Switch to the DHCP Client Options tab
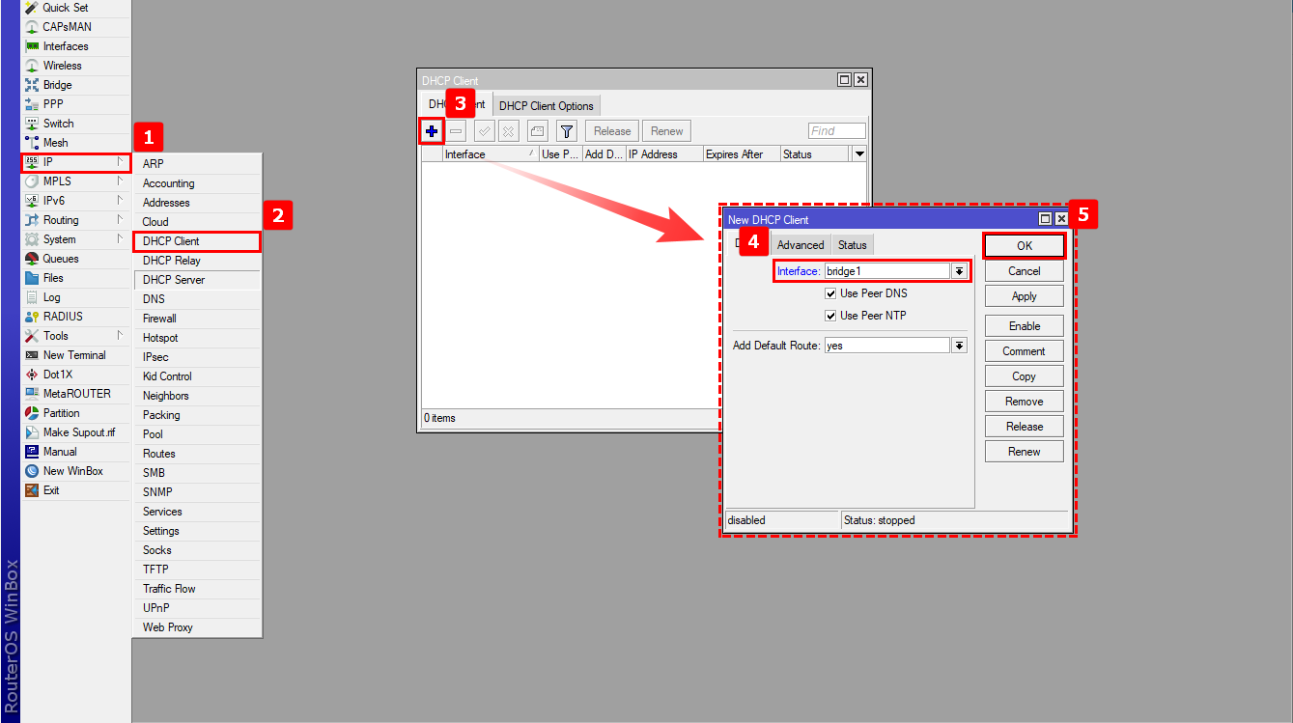 pyautogui.click(x=546, y=104)
